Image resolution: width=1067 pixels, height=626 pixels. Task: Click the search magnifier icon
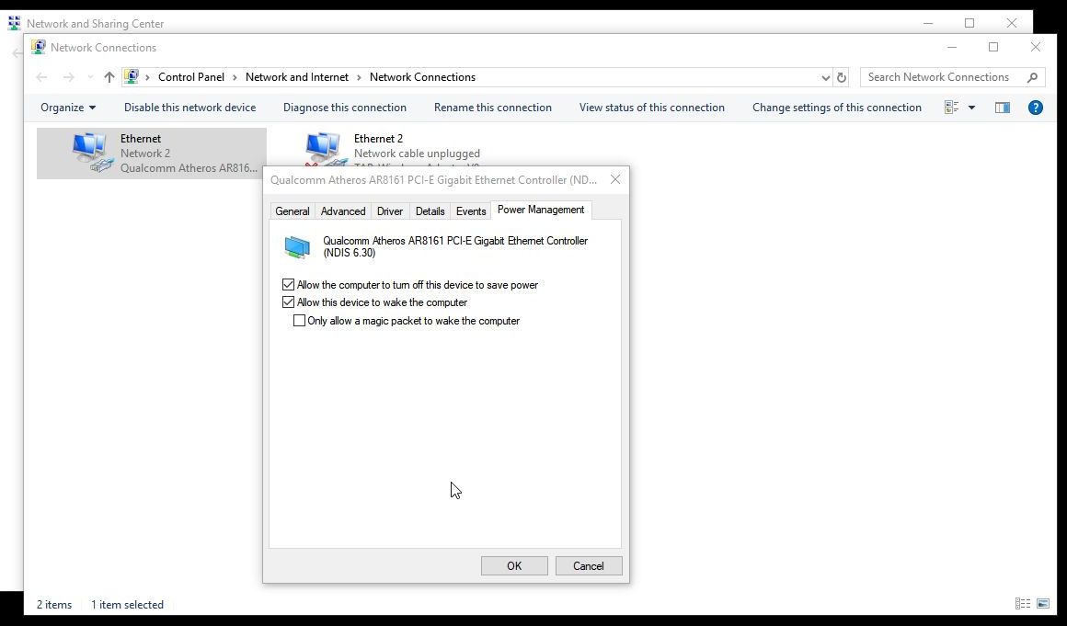[x=1032, y=77]
